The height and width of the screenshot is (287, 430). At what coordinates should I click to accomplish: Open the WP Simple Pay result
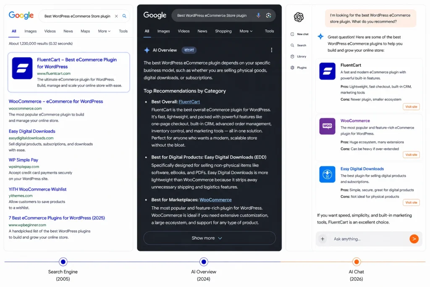(24, 160)
